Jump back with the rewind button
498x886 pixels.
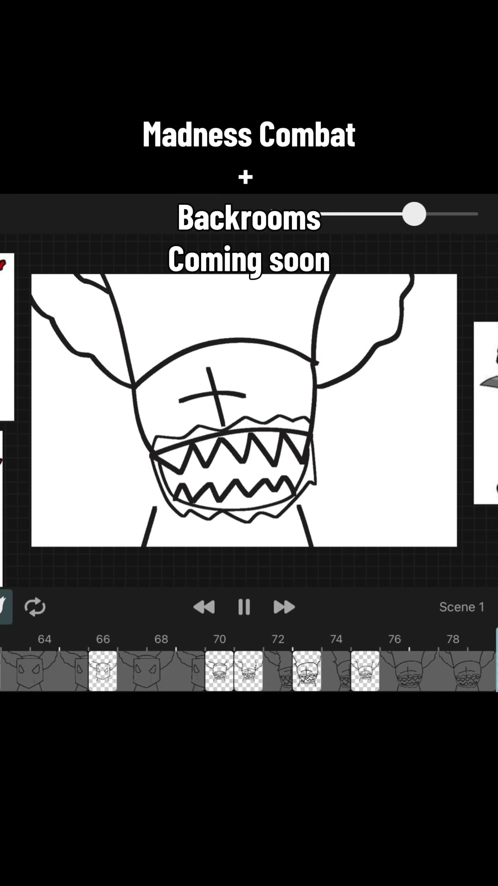pos(204,607)
